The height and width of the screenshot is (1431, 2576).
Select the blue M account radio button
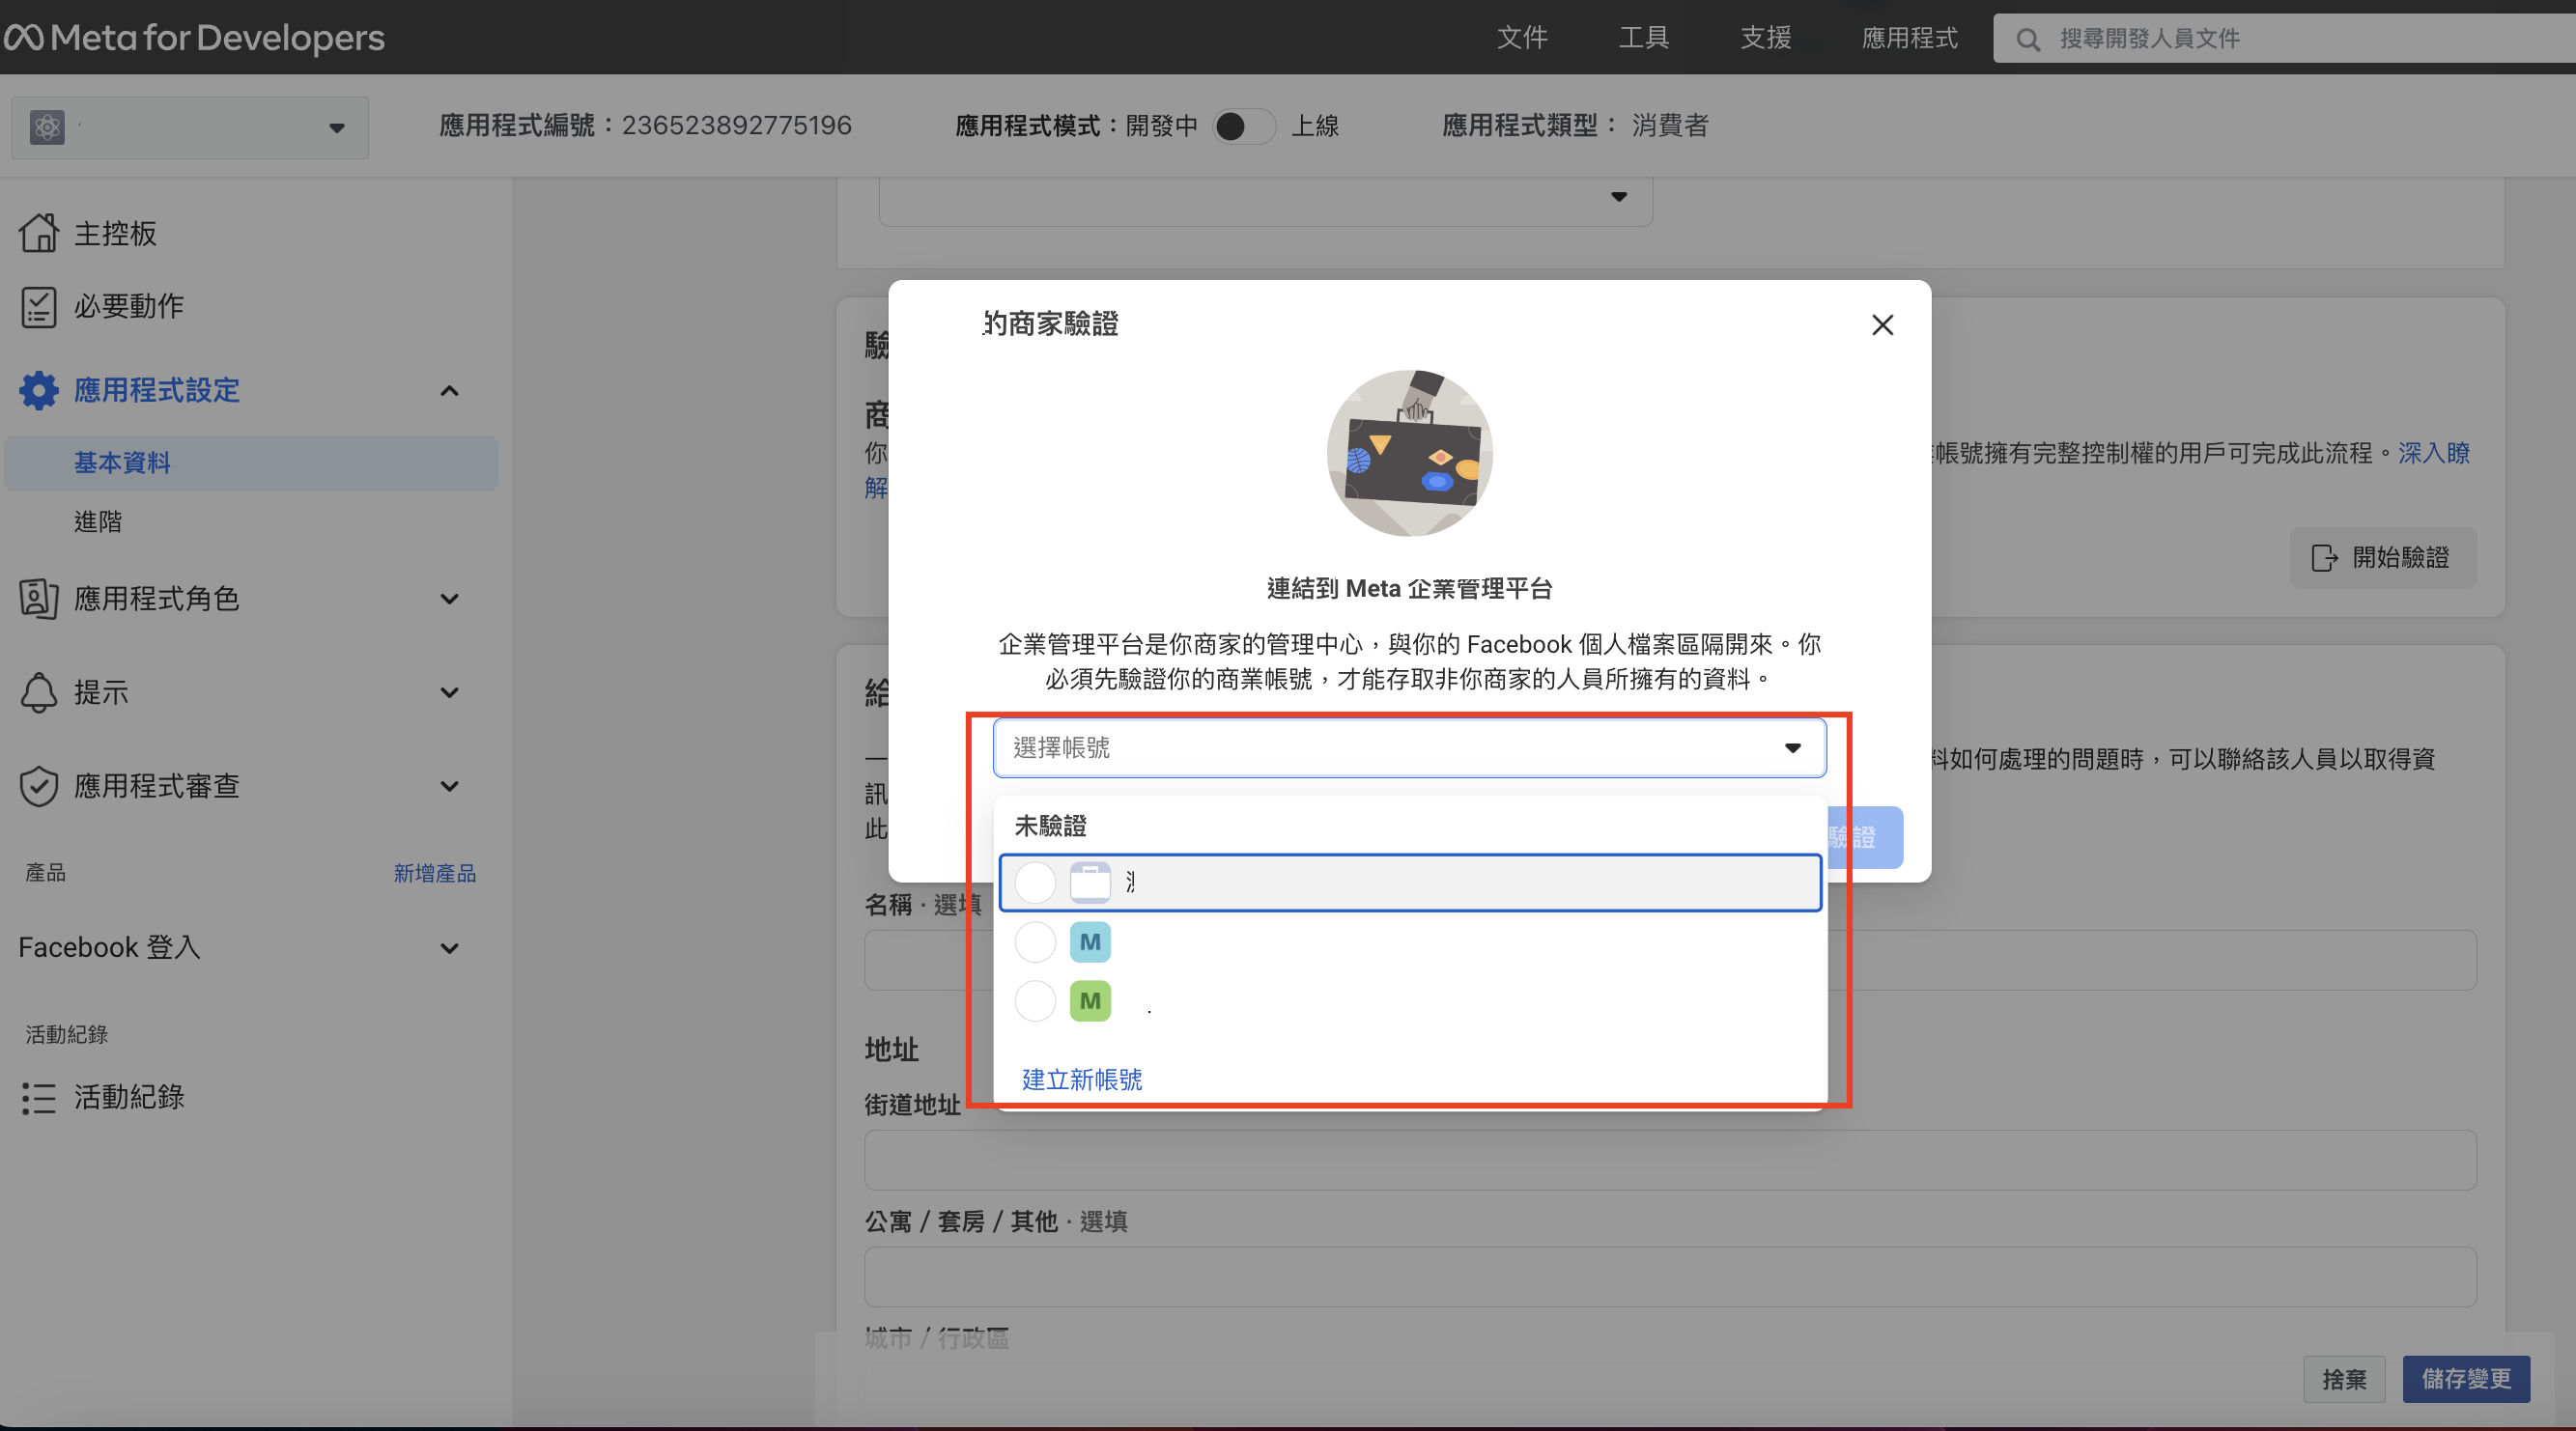click(x=1034, y=942)
